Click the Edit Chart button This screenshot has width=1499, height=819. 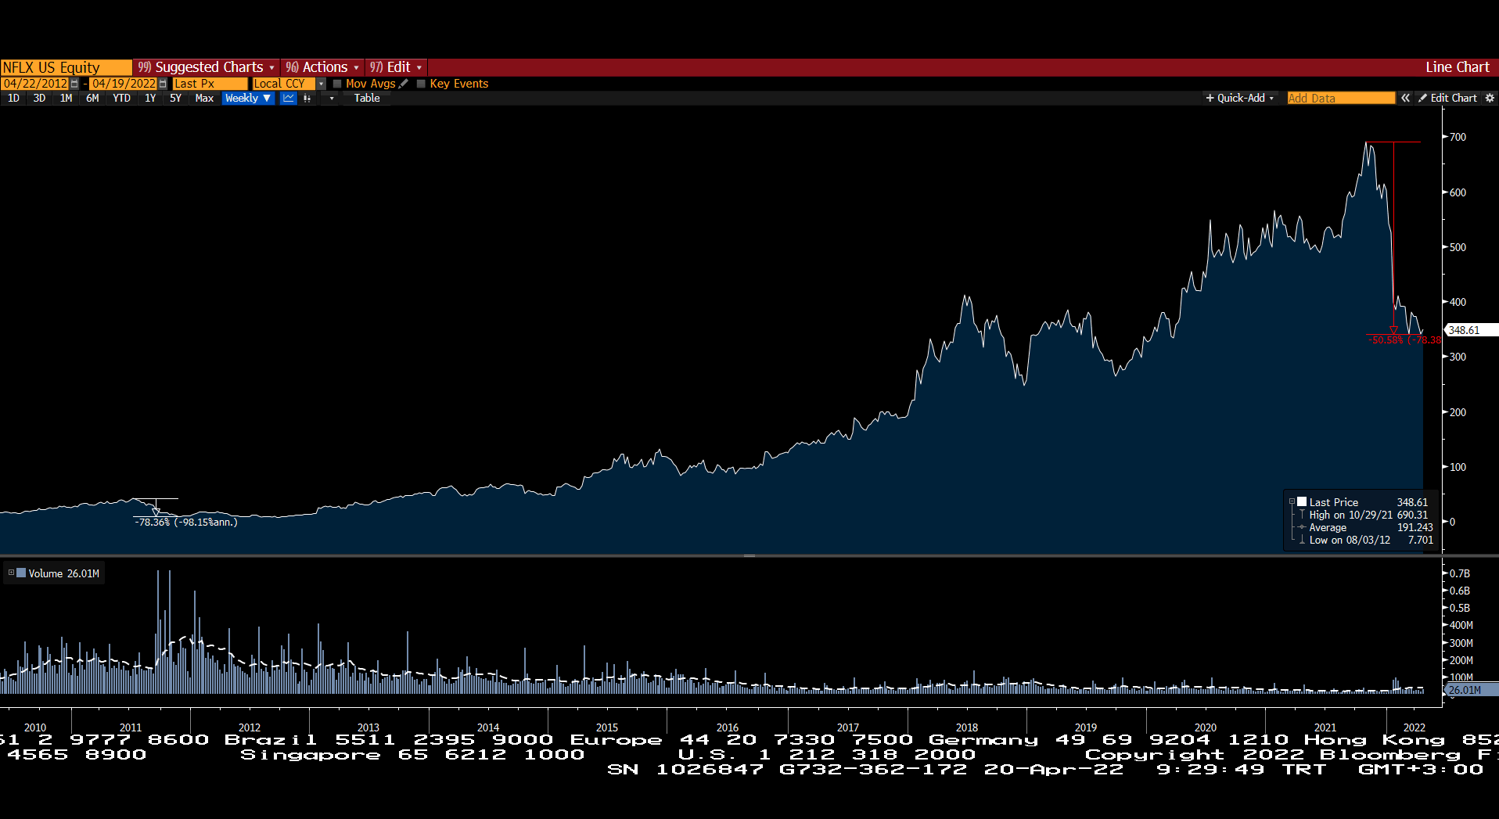(x=1447, y=98)
